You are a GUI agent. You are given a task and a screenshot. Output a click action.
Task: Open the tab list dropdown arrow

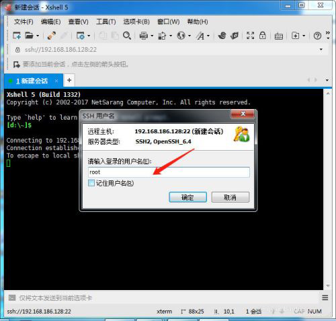tap(327, 80)
